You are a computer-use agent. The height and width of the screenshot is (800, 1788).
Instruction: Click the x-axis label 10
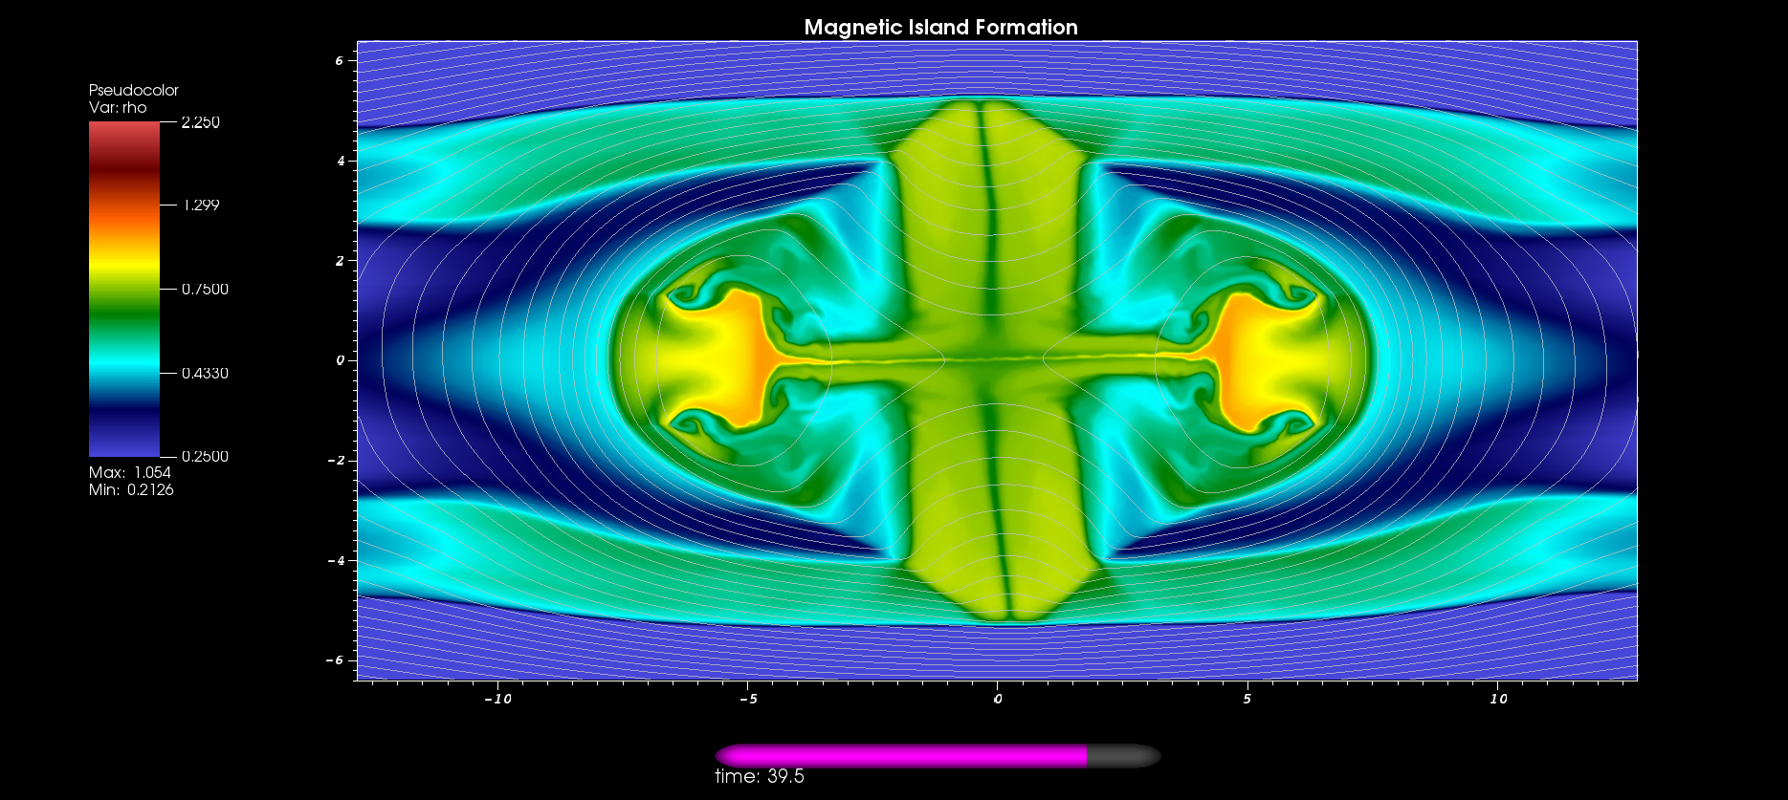coord(1498,699)
